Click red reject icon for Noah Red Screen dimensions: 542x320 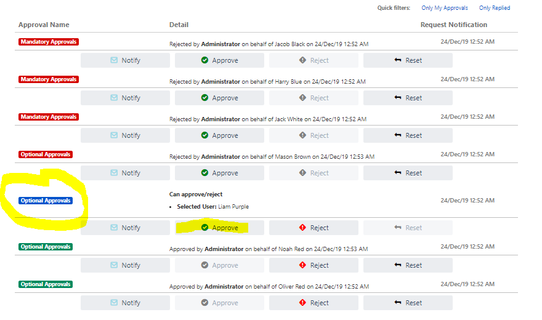point(302,265)
